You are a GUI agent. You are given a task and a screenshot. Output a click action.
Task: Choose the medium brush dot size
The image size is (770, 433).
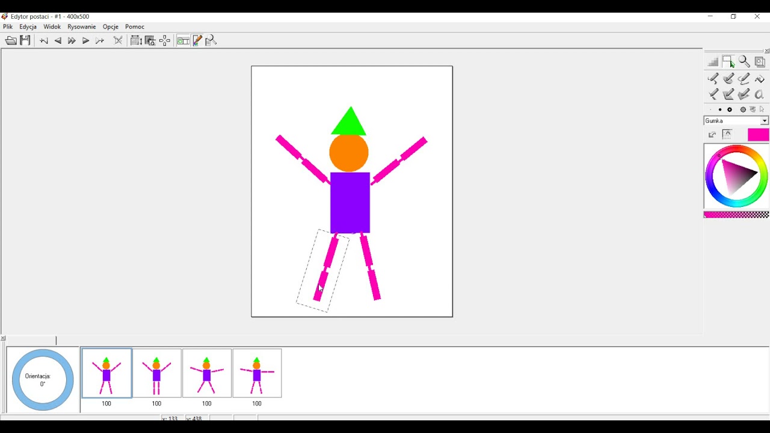click(720, 110)
